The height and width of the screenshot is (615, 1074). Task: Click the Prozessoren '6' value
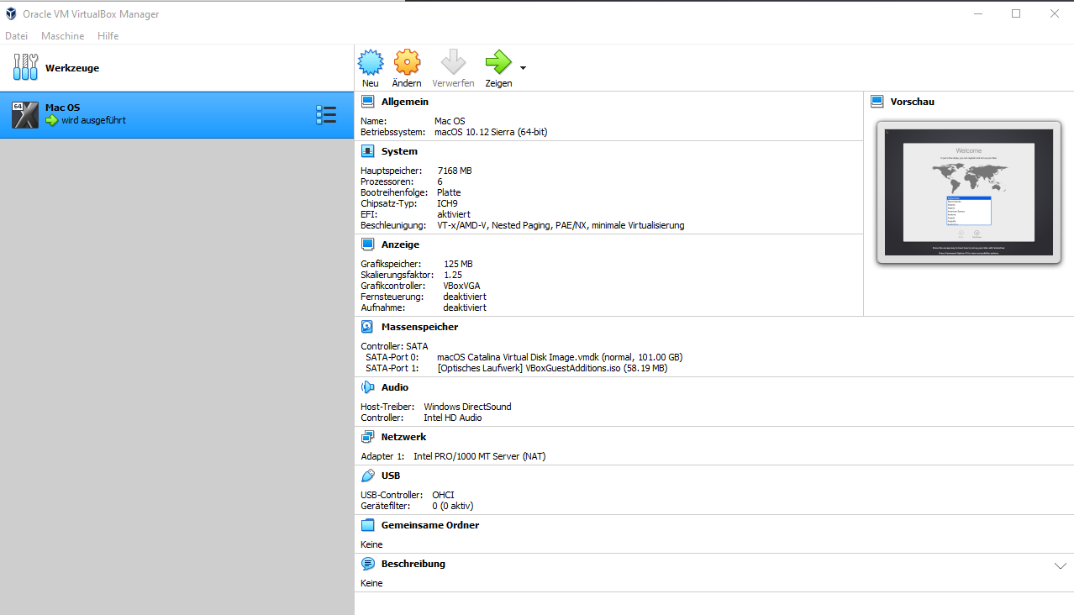pyautogui.click(x=440, y=181)
